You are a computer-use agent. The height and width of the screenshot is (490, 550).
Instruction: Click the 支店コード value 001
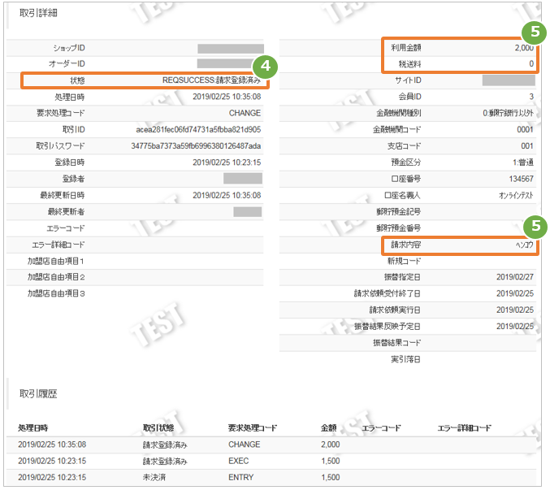(x=527, y=146)
